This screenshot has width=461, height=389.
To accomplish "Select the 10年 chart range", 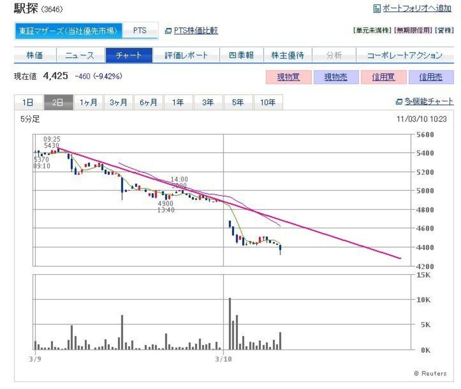I will (268, 103).
